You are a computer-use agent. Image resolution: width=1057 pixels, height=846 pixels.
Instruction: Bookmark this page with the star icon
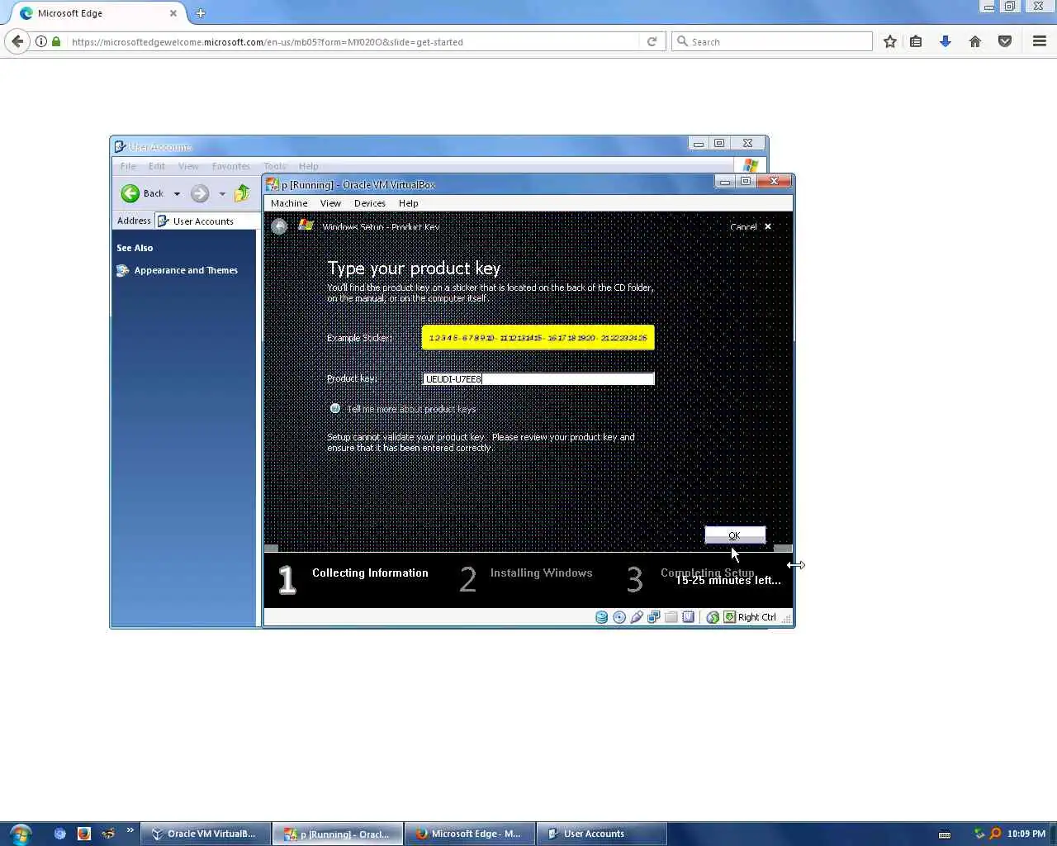click(890, 41)
